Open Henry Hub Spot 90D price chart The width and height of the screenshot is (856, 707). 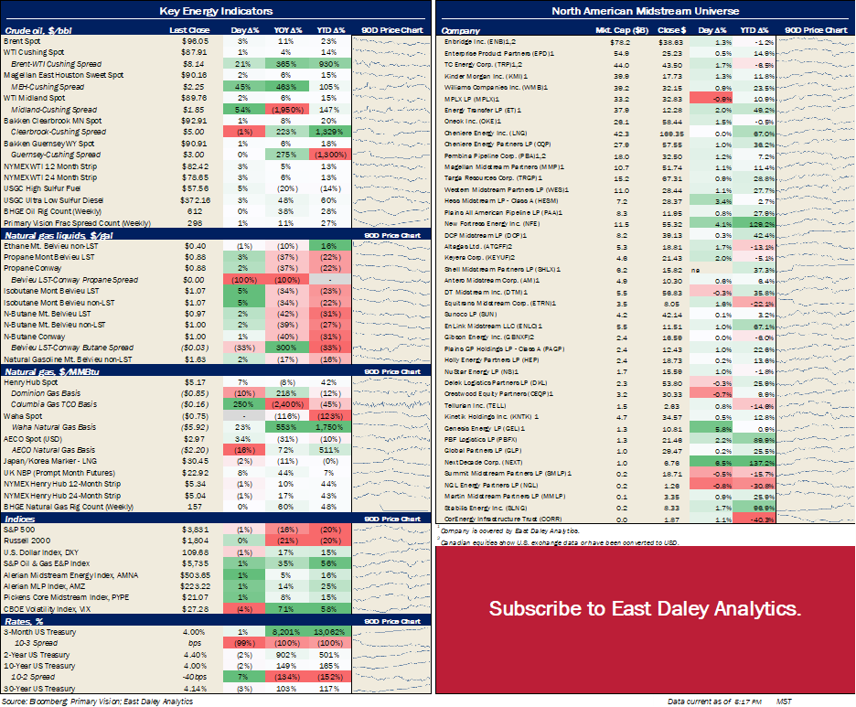391,382
